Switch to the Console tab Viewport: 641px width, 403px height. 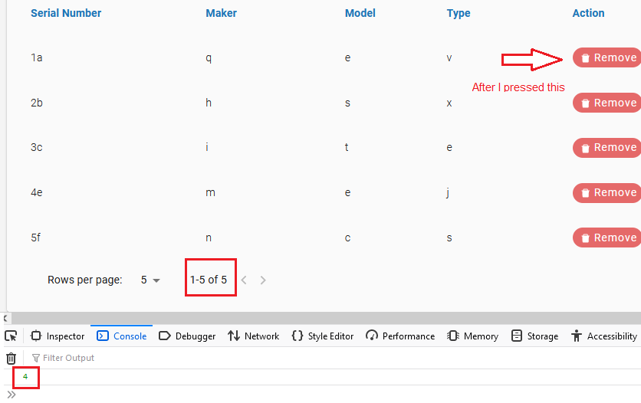(121, 336)
